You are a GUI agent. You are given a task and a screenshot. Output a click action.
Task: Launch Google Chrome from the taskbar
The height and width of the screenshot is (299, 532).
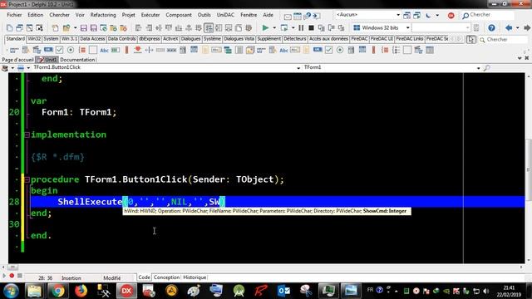tap(57, 291)
